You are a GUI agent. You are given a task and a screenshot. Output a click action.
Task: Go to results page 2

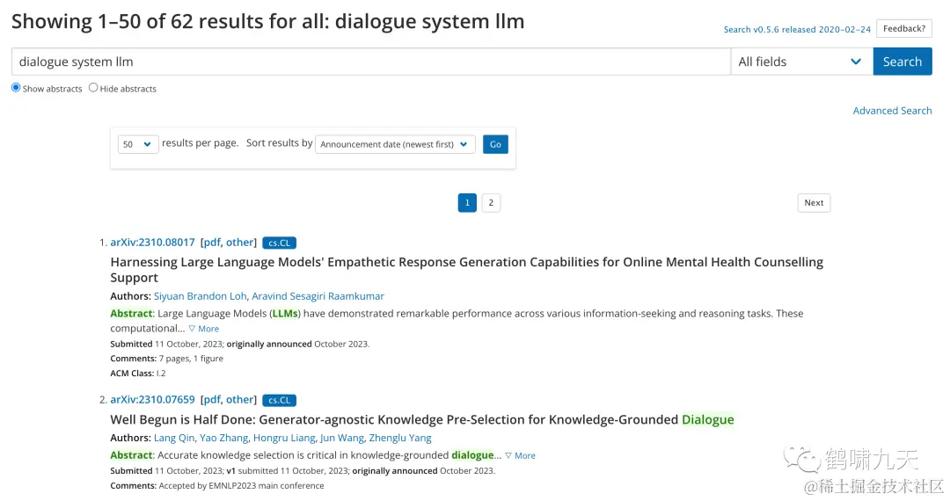pos(491,203)
